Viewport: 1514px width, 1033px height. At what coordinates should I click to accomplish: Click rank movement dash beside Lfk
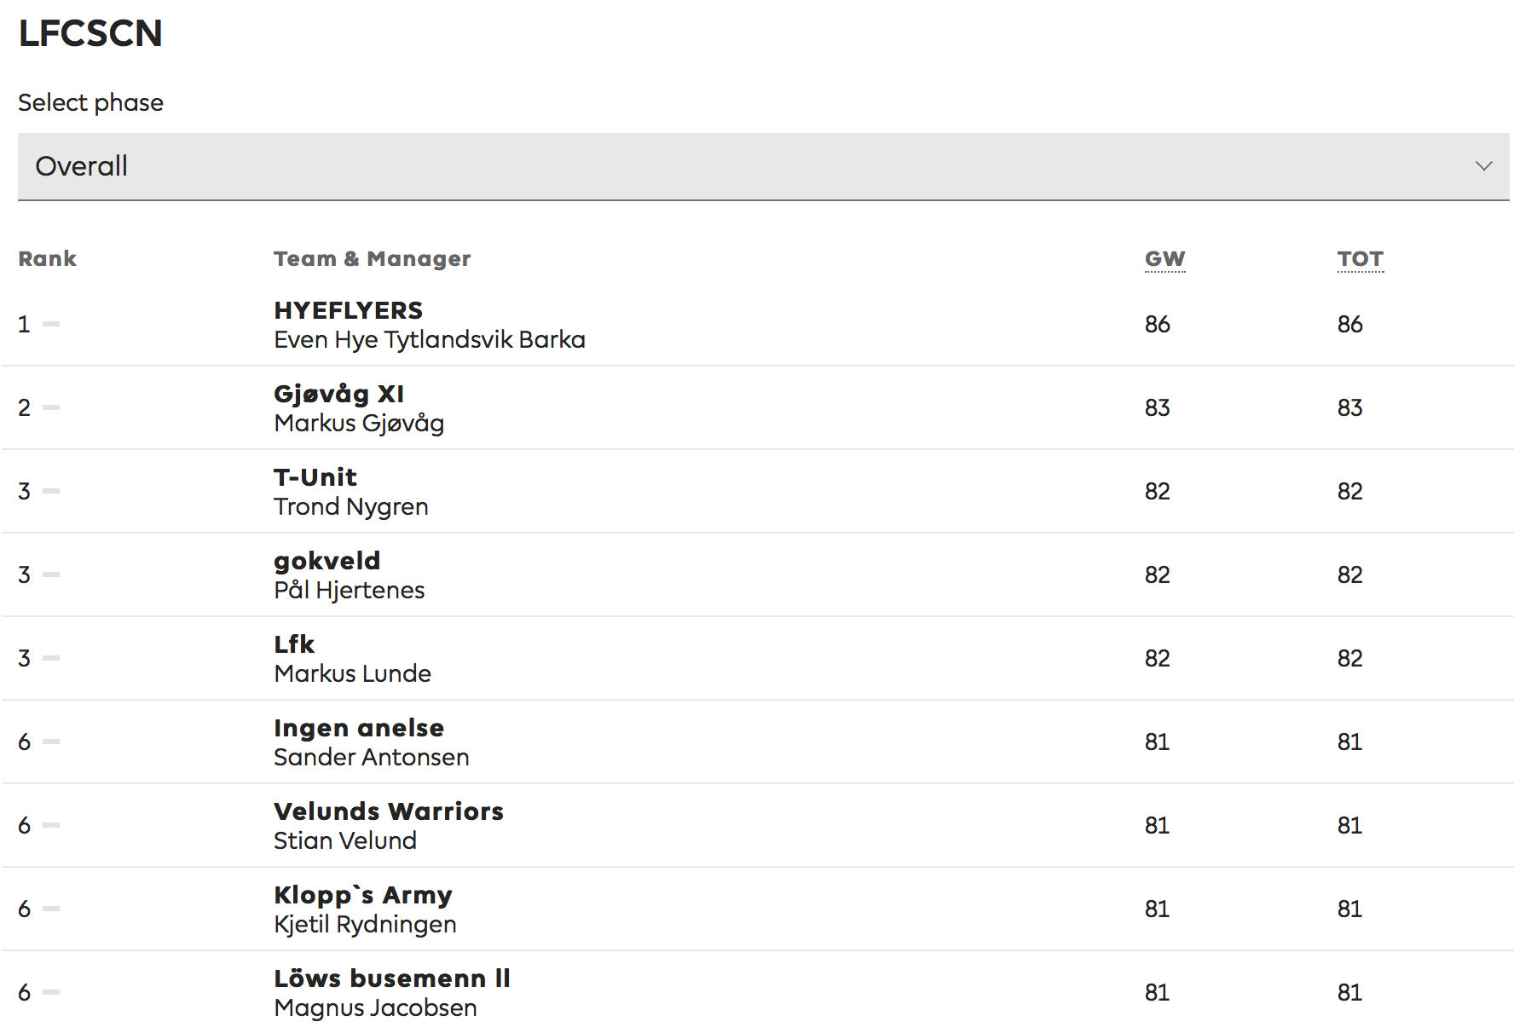51,658
